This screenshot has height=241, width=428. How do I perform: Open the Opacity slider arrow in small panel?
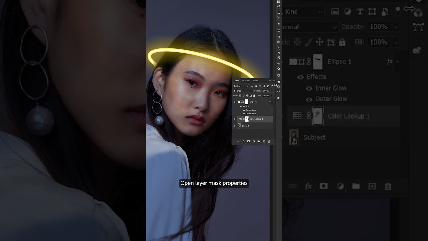pyautogui.click(x=272, y=91)
